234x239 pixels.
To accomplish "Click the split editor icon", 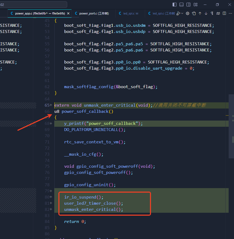I will point(224,13).
